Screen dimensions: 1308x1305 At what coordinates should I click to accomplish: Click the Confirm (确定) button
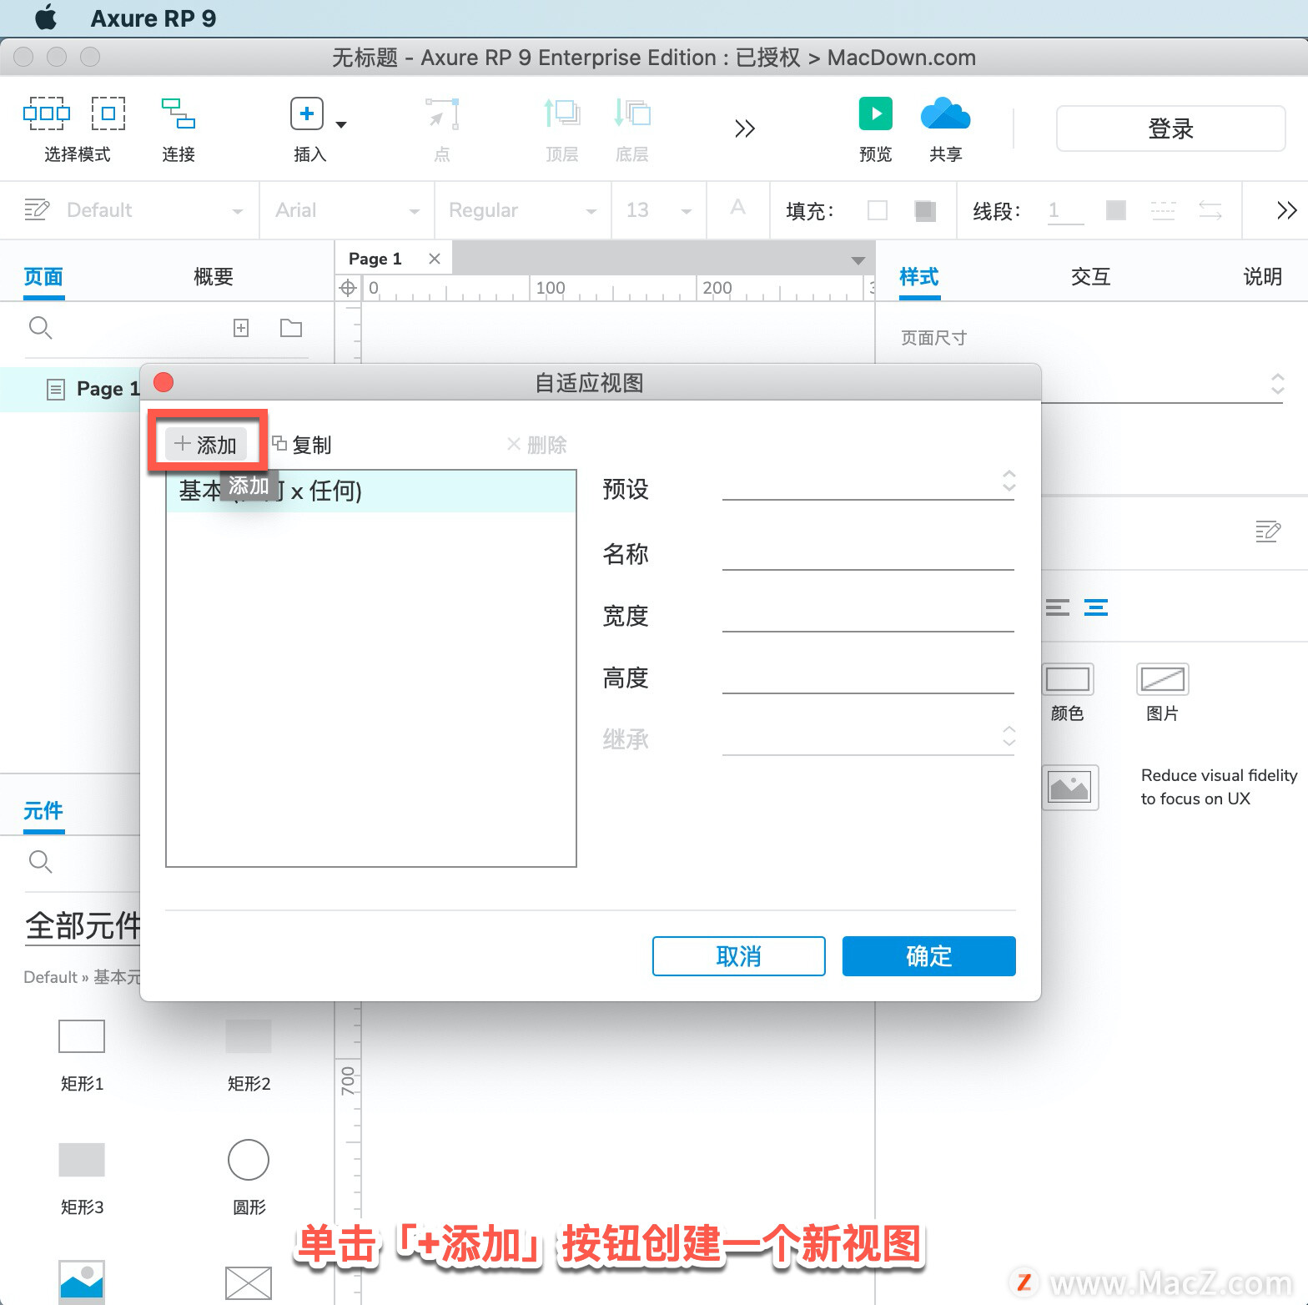[x=929, y=956]
